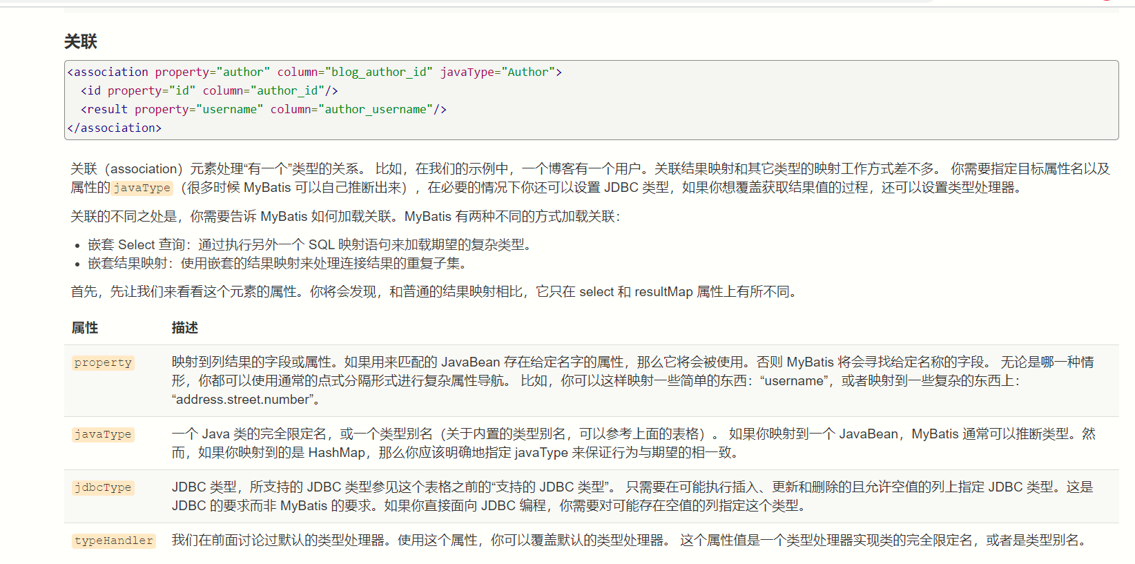This screenshot has height=564, width=1135.
Task: Click the jdbcType row description text
Action: 633,496
